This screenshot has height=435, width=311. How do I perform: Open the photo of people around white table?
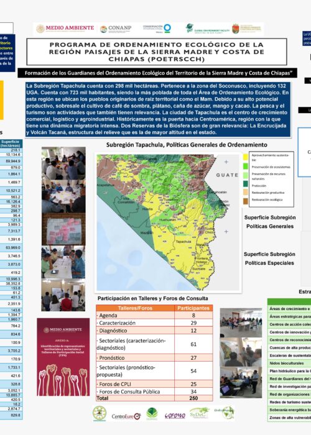click(x=63, y=196)
